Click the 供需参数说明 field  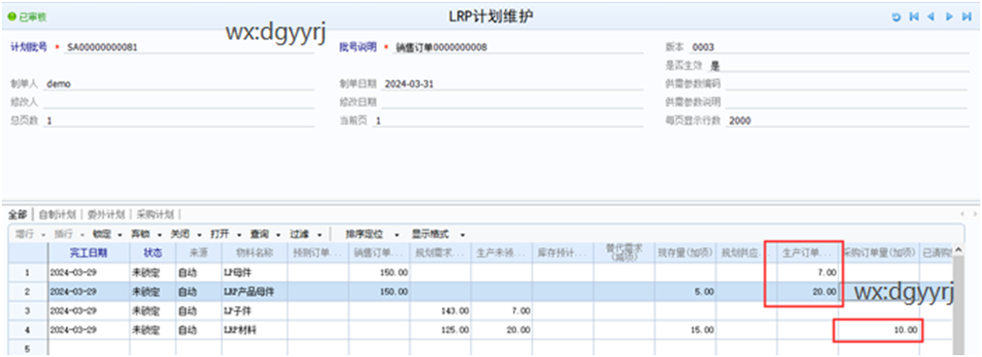[x=846, y=101]
